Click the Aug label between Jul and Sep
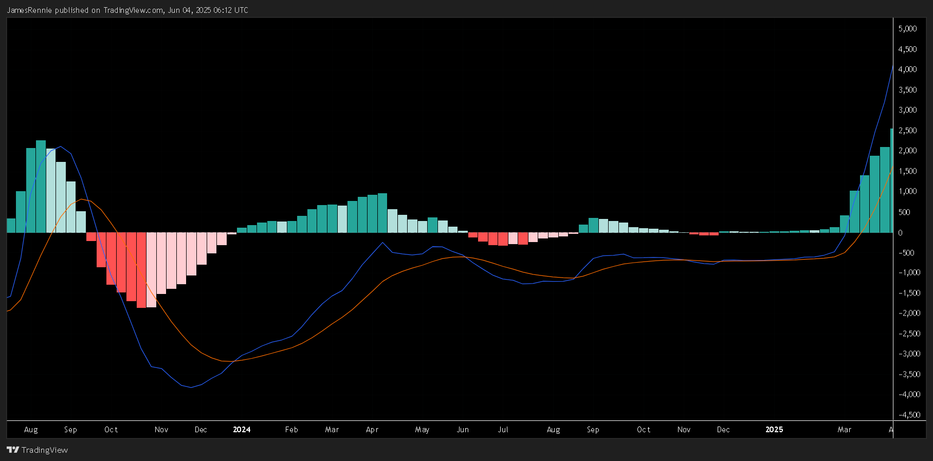Viewport: 933px width, 461px height. point(554,430)
